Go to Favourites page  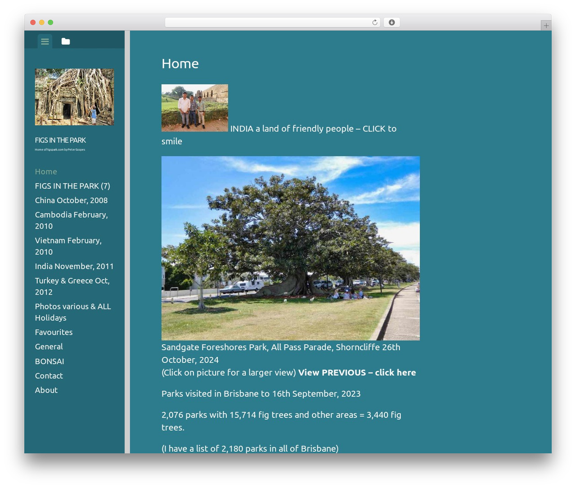[x=54, y=332]
